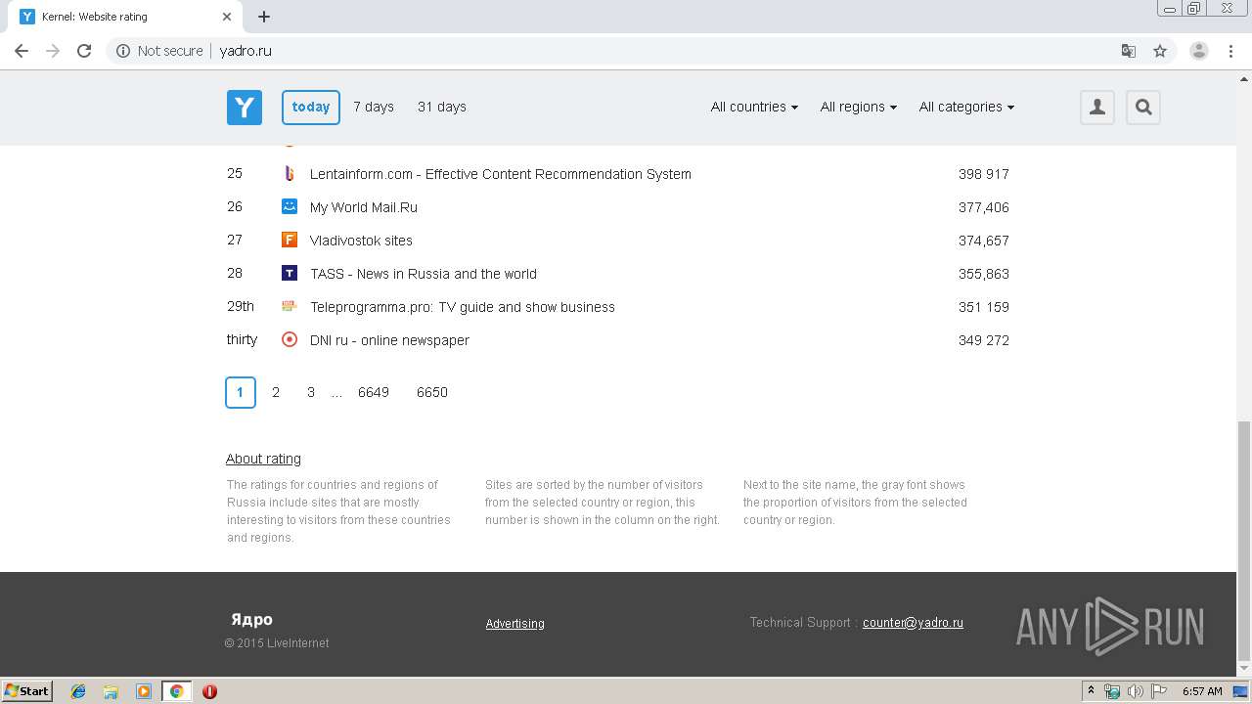Open Internet Explorer from taskbar

78,691
